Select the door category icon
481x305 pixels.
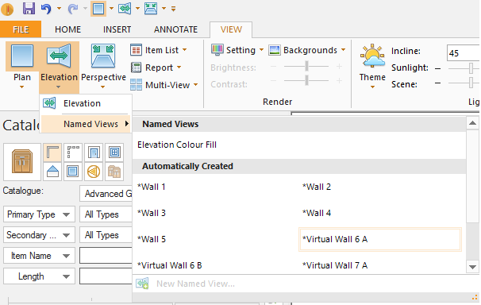94,152
